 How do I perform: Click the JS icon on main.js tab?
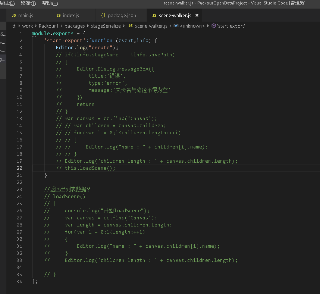(14, 15)
